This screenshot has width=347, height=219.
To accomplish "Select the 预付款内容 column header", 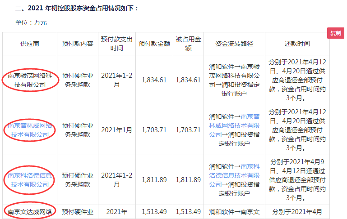I will [78, 44].
